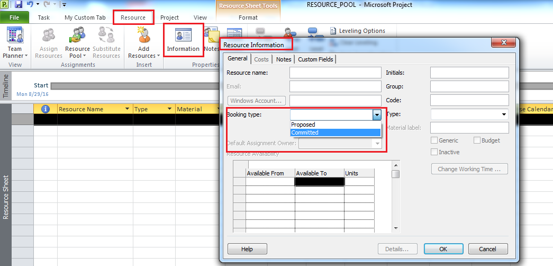Viewport: 553px width, 266px height.
Task: Click the Windows Account button
Action: (256, 101)
